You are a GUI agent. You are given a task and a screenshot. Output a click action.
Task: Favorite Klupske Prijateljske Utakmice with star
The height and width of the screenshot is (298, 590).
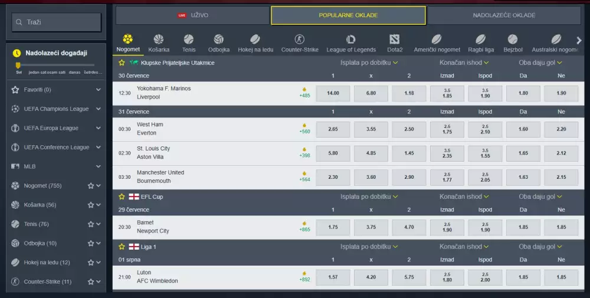click(x=122, y=63)
